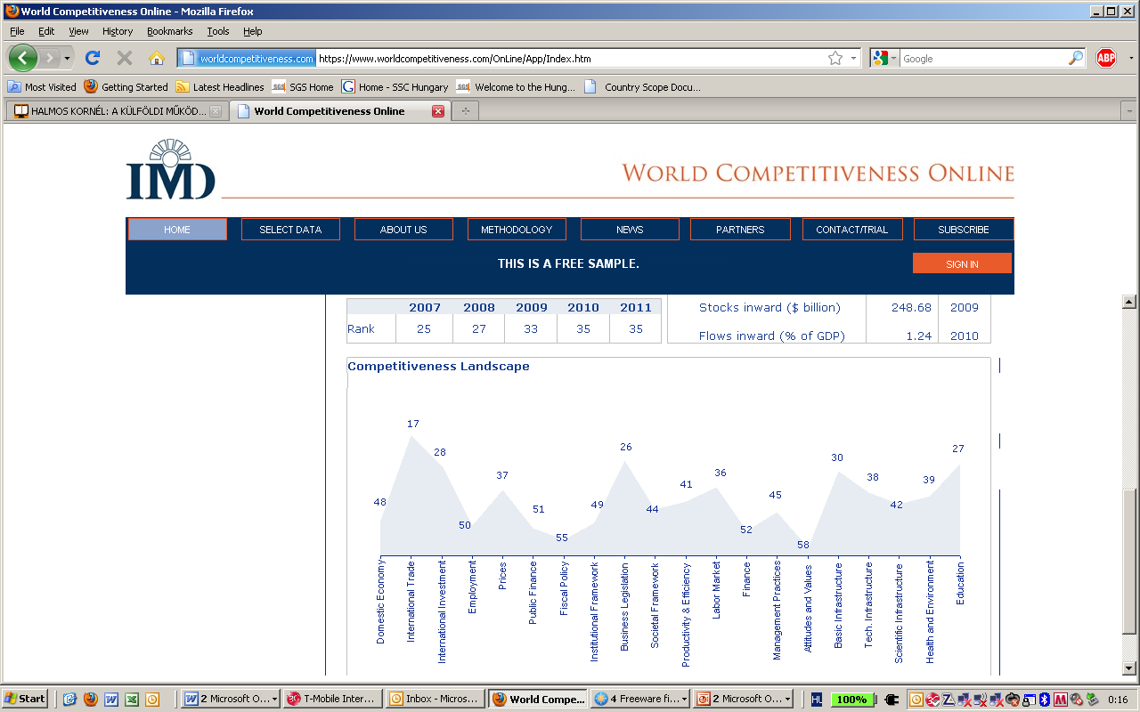Click the International Trade axis label
The width and height of the screenshot is (1140, 712).
[411, 602]
